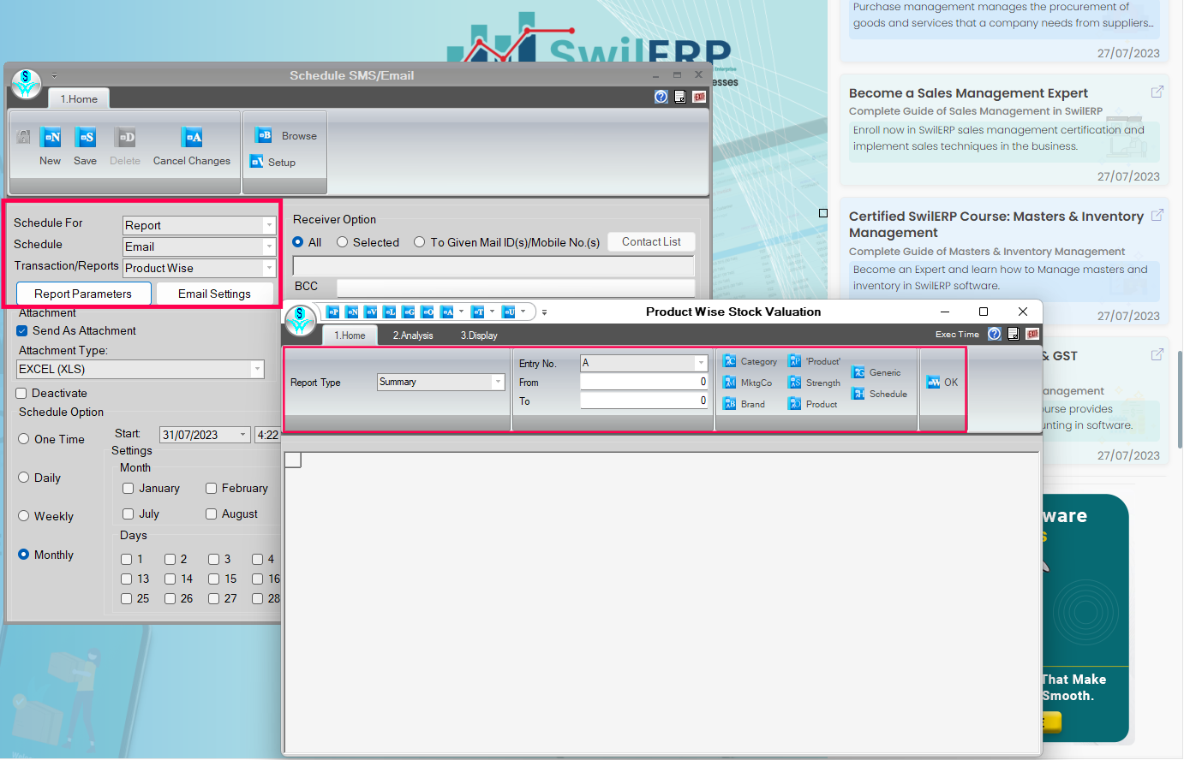Expand the Schedule dropdown showing Email
This screenshot has width=1184, height=760.
point(269,246)
